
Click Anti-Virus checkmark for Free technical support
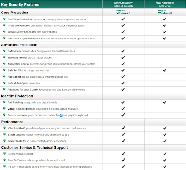tap(165, 154)
